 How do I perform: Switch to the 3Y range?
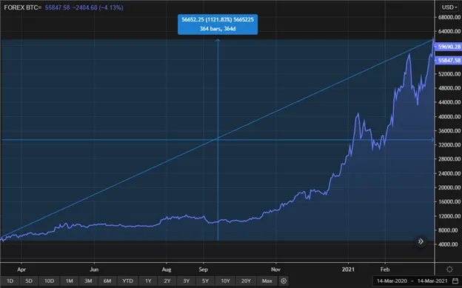click(x=187, y=281)
